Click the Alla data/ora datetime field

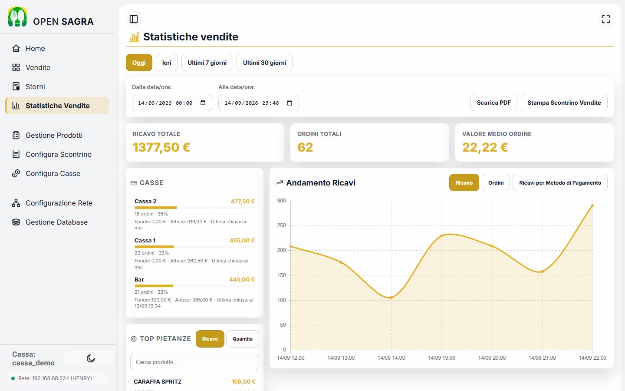coord(259,103)
